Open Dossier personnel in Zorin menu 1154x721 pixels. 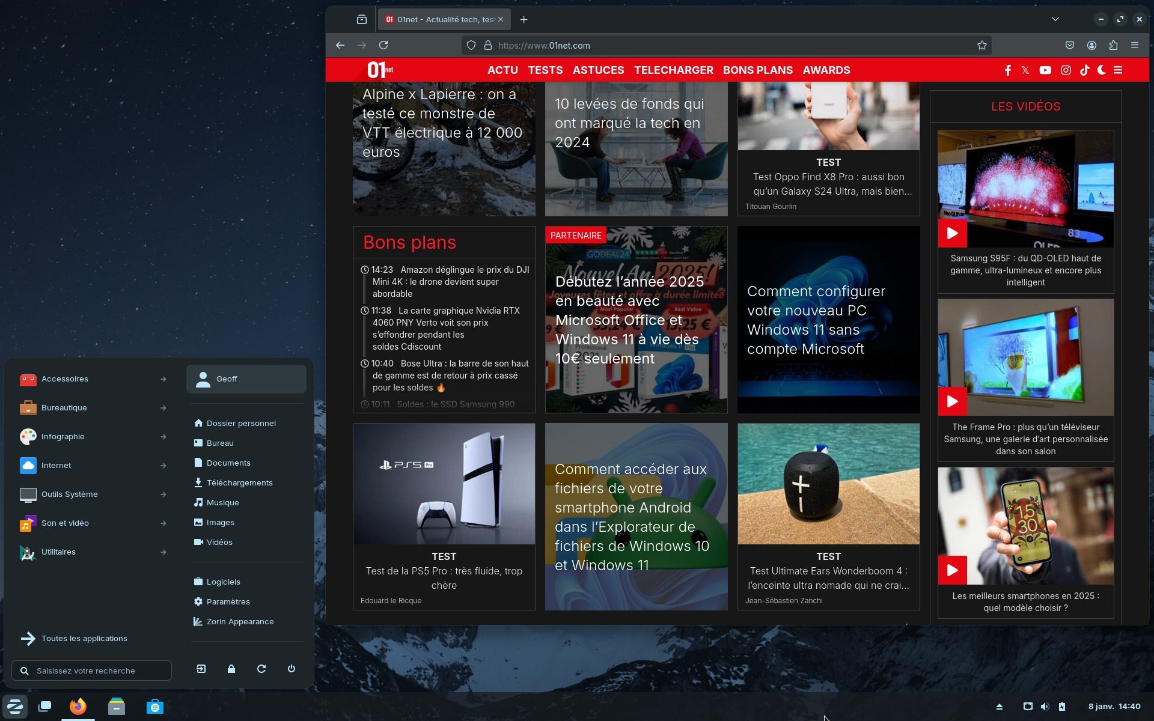click(x=246, y=424)
